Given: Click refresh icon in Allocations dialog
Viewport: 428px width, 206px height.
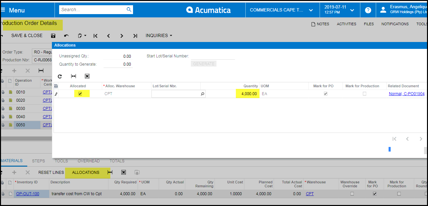Looking at the screenshot, I should pos(60,76).
